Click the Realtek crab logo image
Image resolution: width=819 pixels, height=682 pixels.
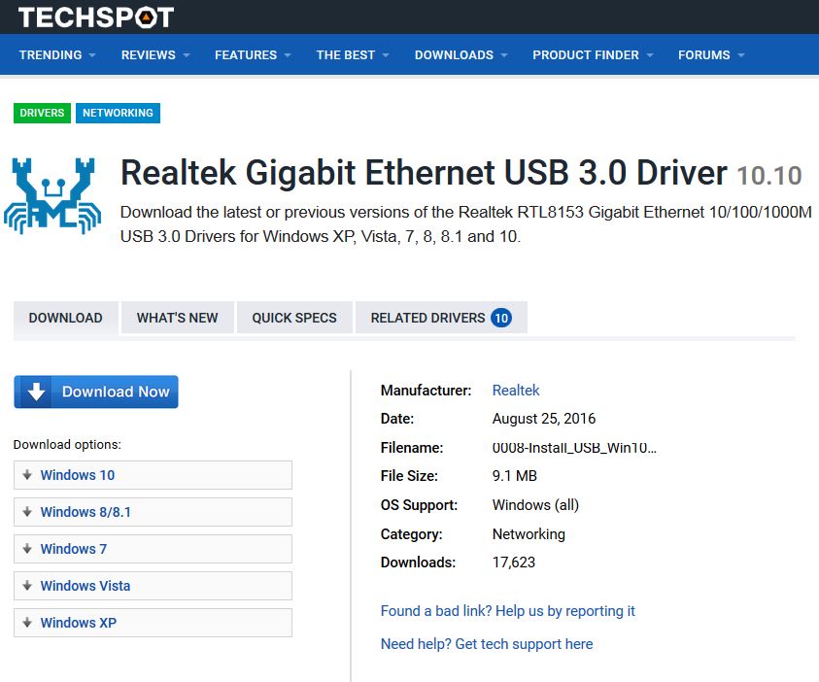pos(52,191)
